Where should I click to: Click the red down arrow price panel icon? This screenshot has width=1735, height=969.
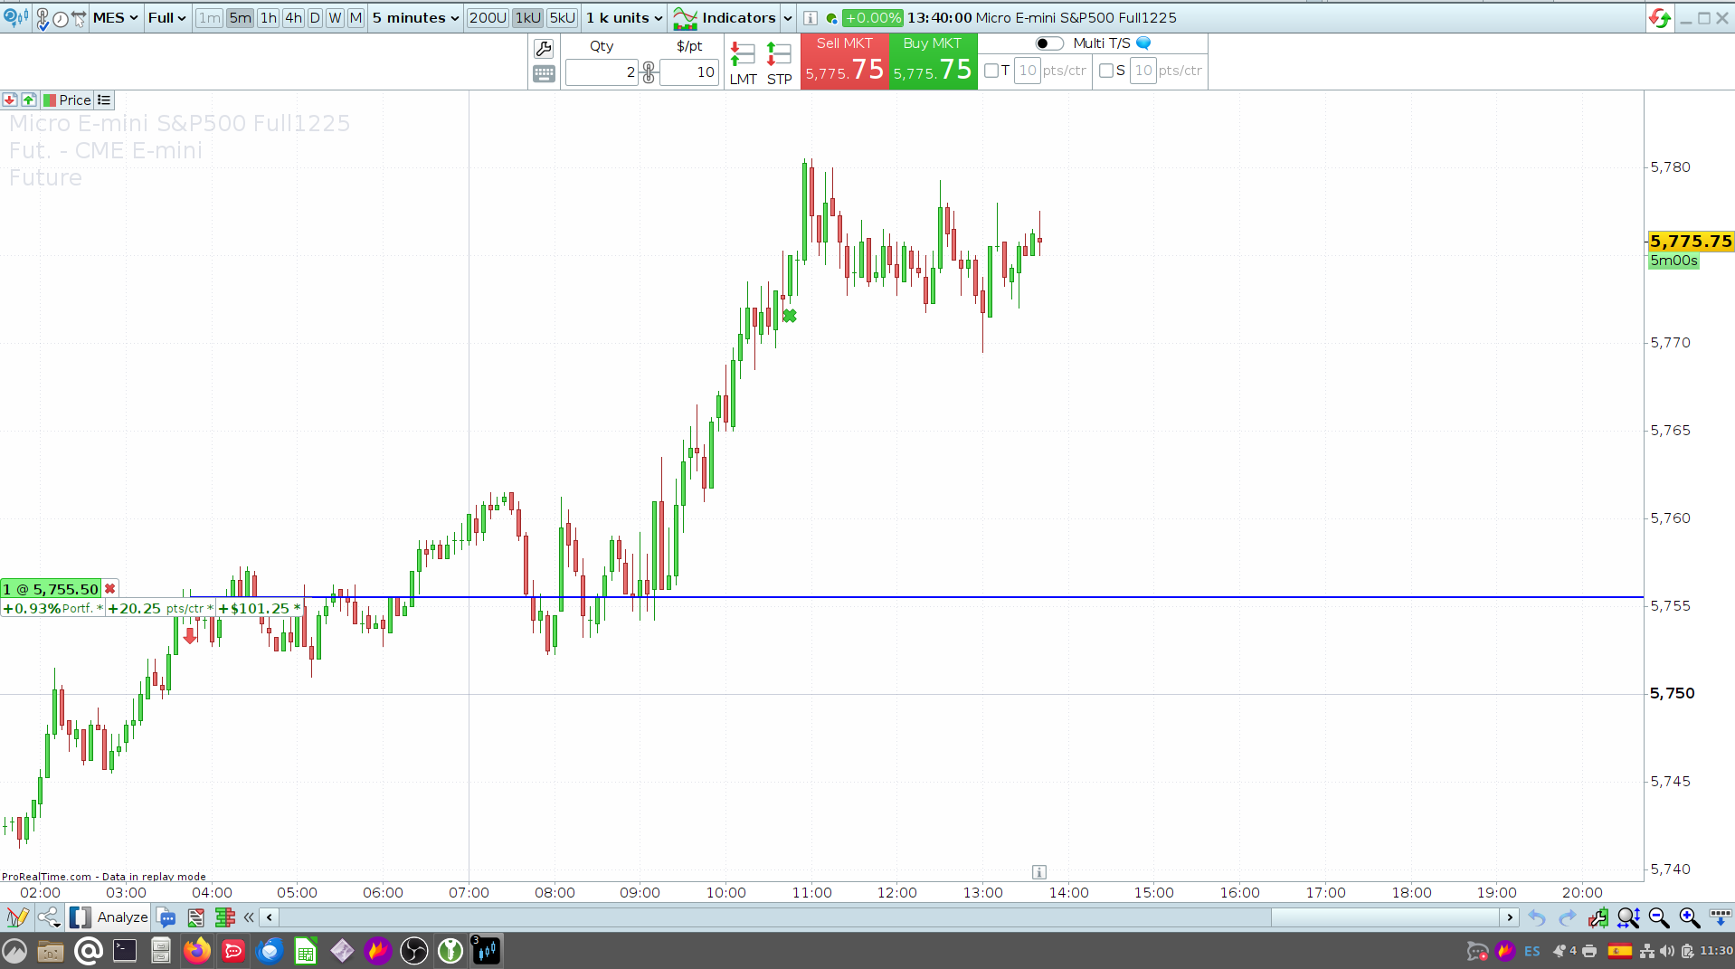[x=10, y=100]
